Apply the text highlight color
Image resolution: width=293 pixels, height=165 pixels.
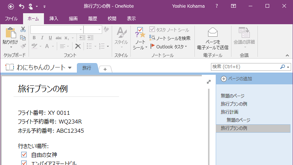click(x=34, y=46)
